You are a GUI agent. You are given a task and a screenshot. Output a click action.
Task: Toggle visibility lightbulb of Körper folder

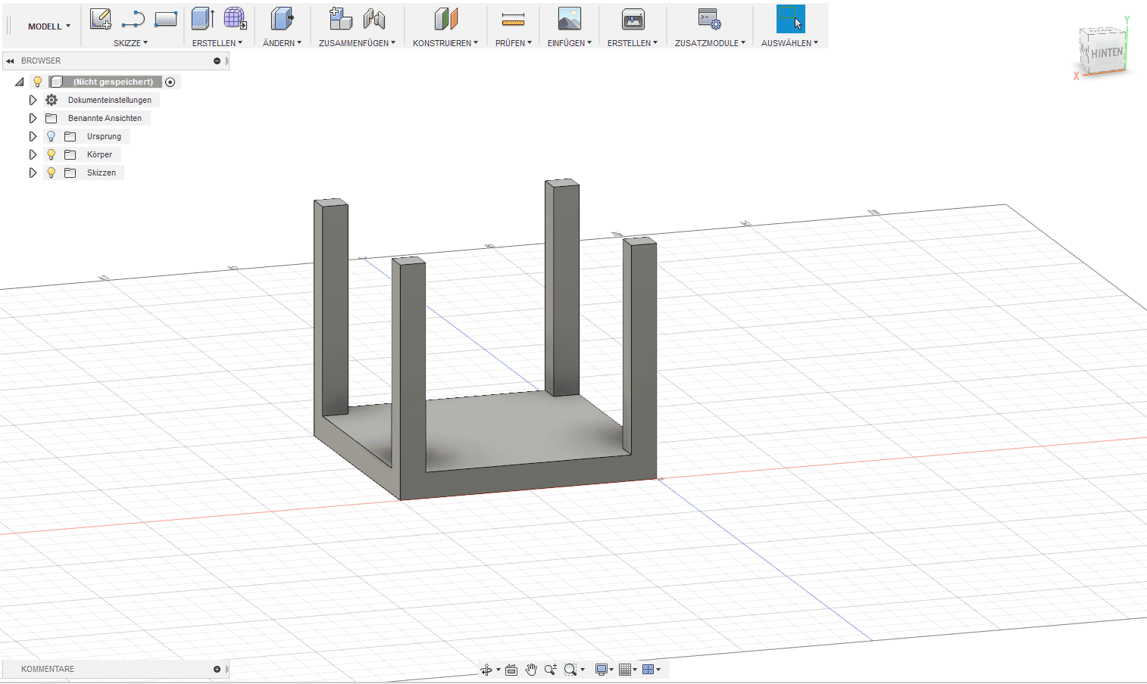pos(52,154)
